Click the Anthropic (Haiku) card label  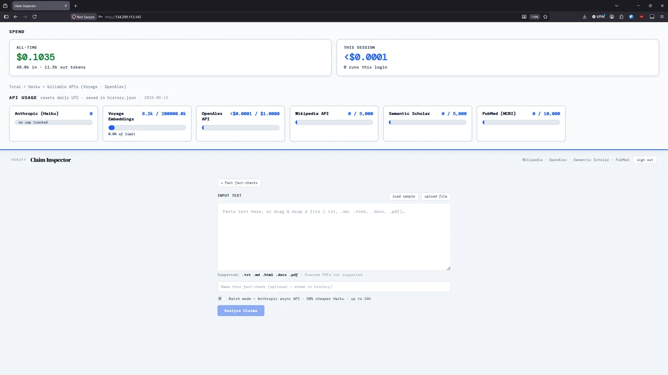37,114
